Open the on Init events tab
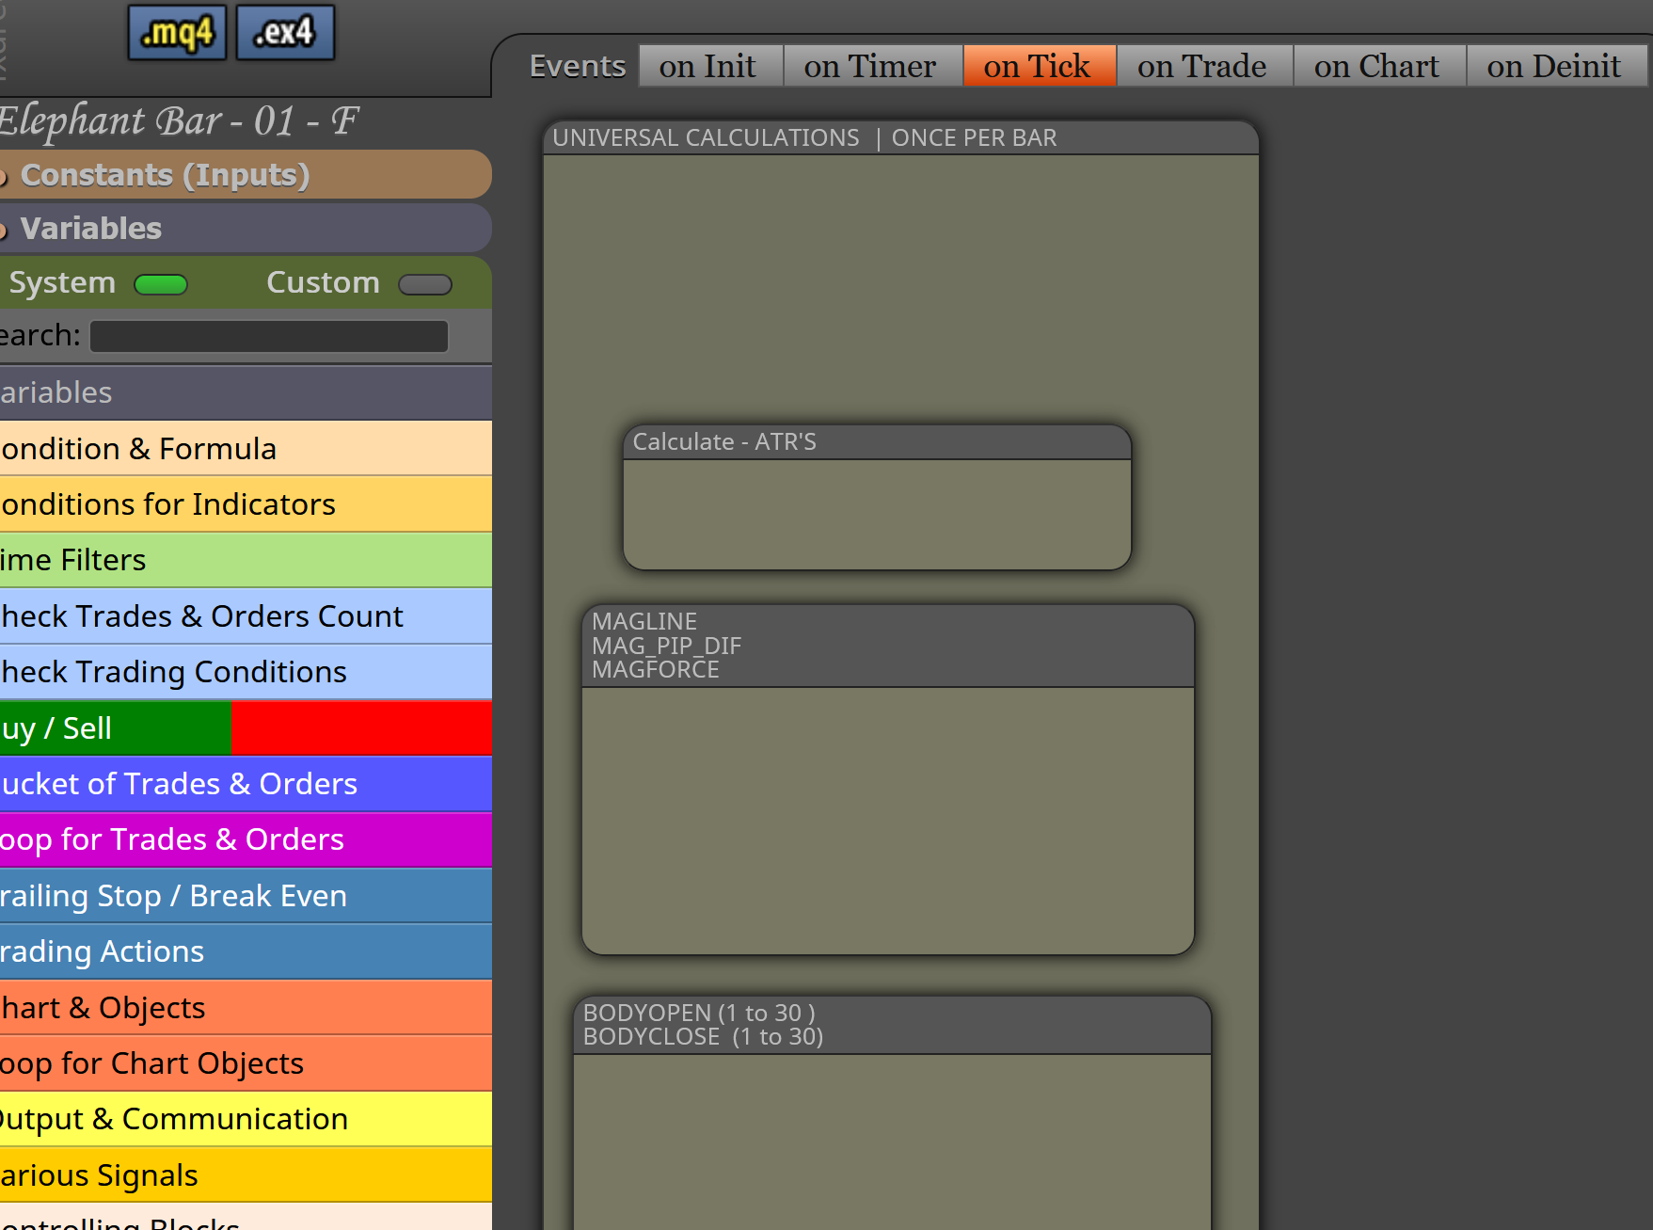 point(710,66)
